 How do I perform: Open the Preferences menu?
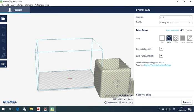coord(39,5)
